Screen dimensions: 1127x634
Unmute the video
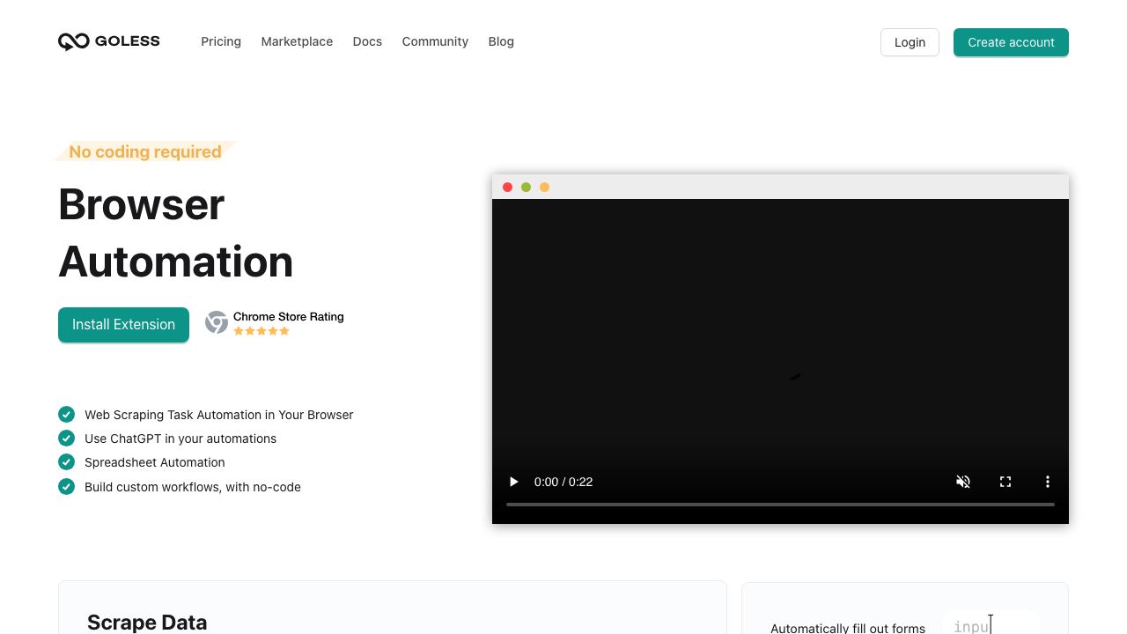963,482
